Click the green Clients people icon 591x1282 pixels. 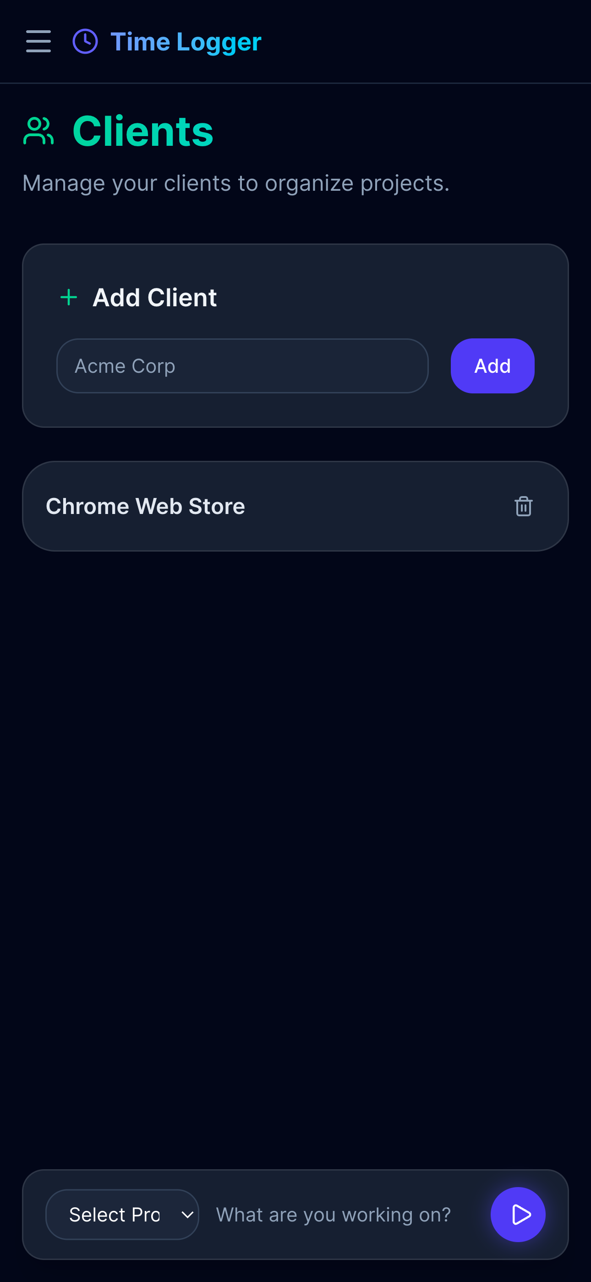tap(38, 131)
